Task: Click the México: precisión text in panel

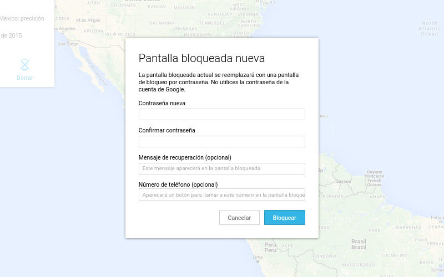Action: coord(22,18)
